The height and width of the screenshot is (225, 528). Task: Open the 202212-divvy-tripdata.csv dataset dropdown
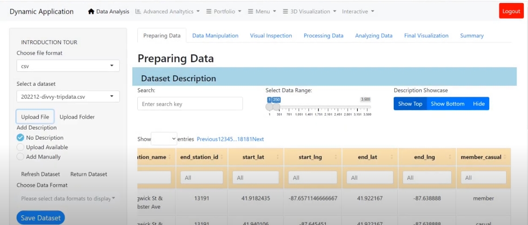68,96
